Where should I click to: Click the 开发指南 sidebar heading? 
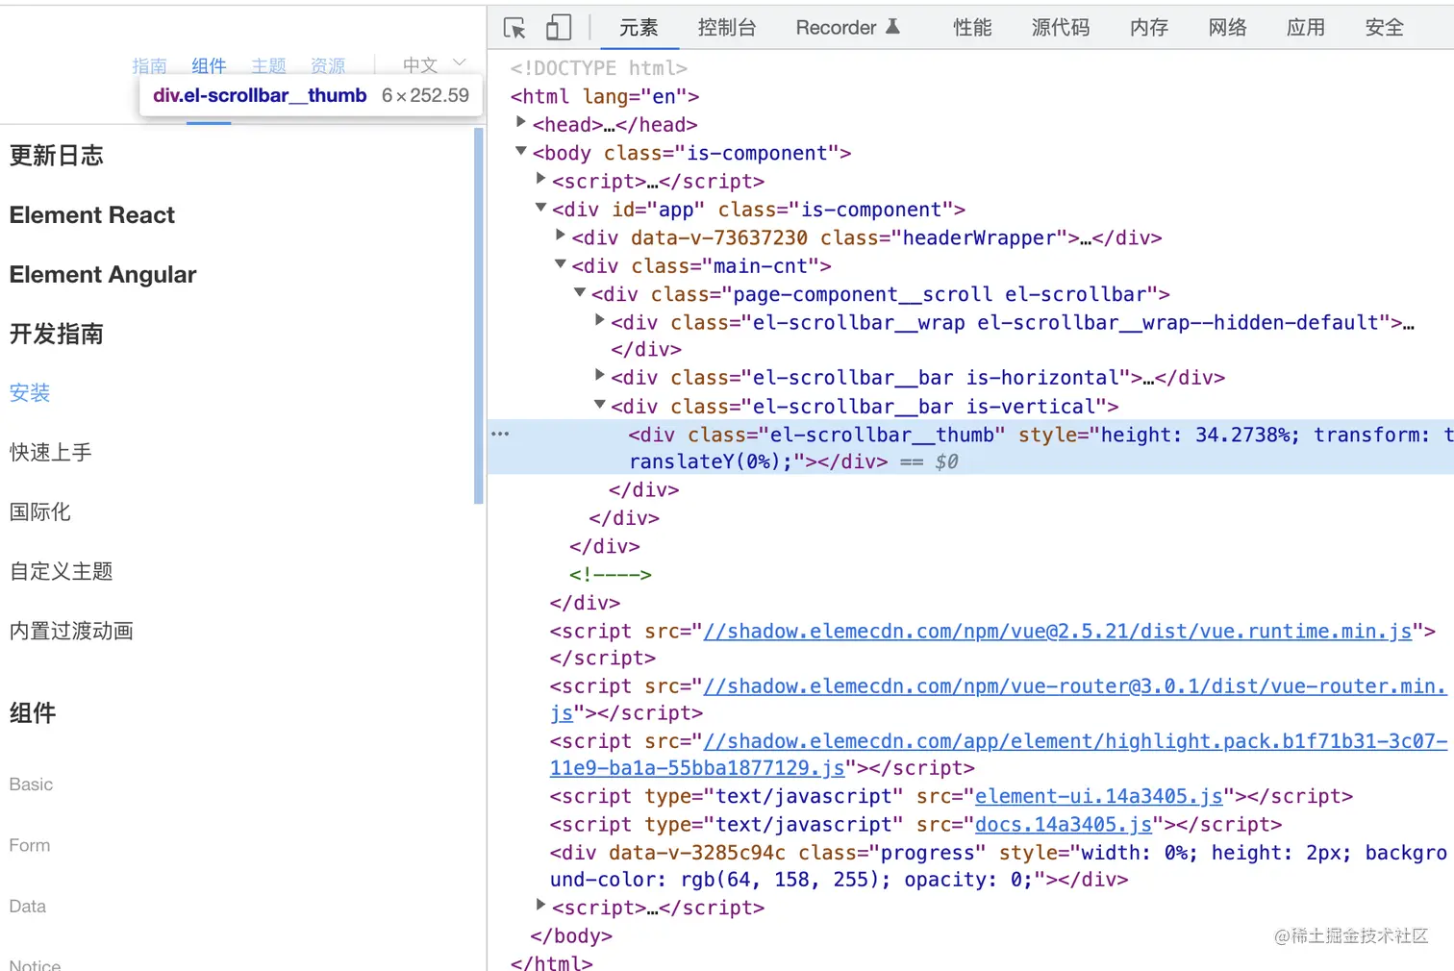click(57, 335)
